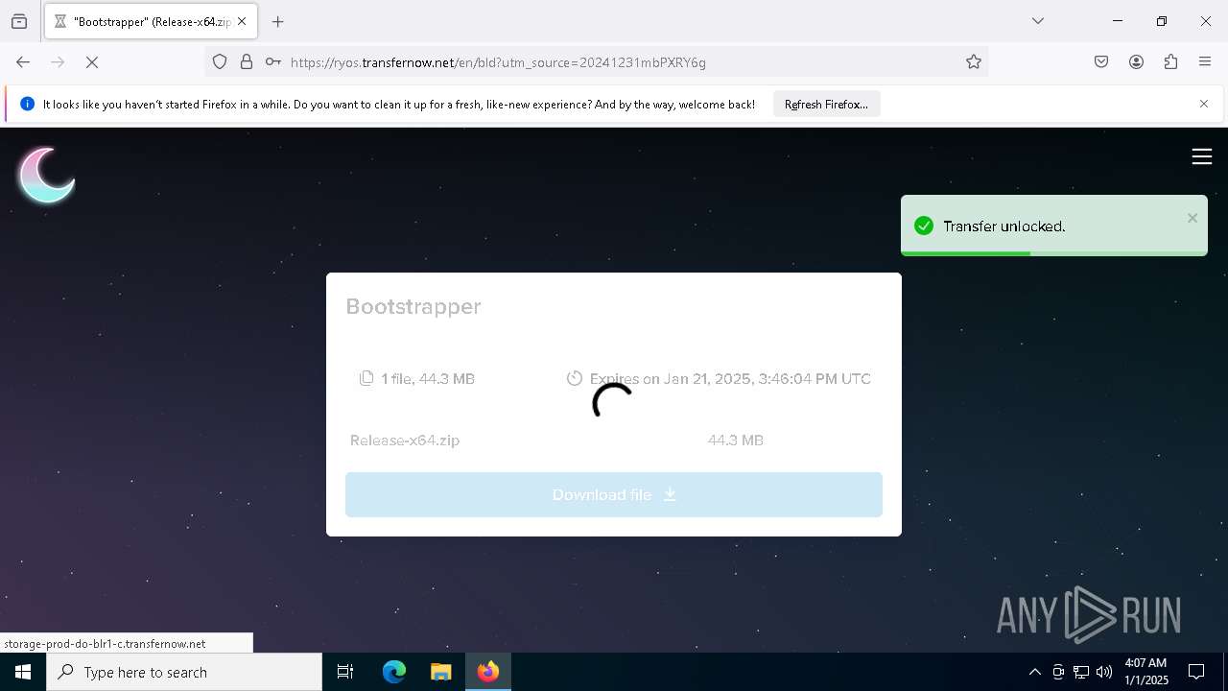The height and width of the screenshot is (691, 1228).
Task: Click Type here to search box
Action: 184,672
